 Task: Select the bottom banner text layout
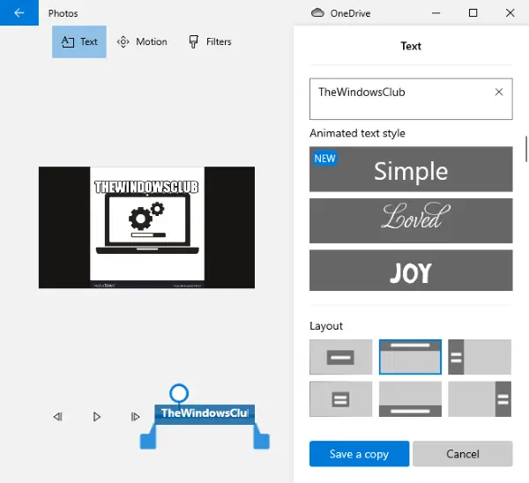coord(410,399)
